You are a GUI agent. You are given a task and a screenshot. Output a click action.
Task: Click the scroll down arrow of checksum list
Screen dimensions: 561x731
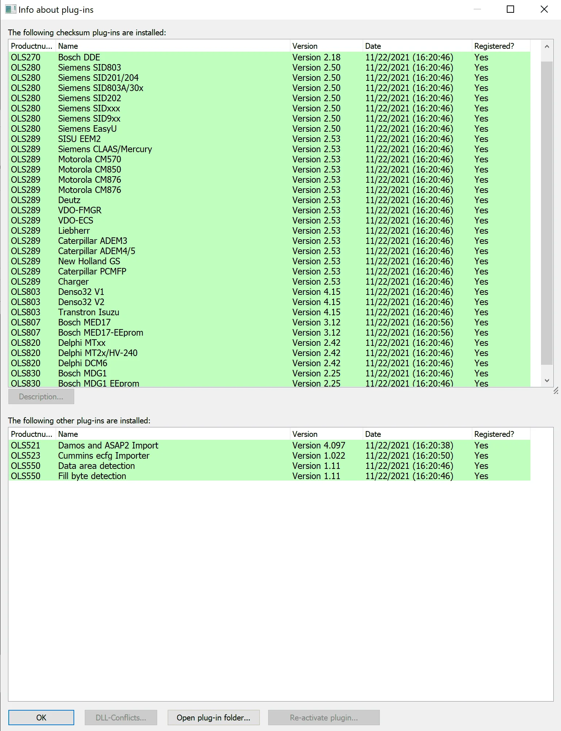pos(547,380)
